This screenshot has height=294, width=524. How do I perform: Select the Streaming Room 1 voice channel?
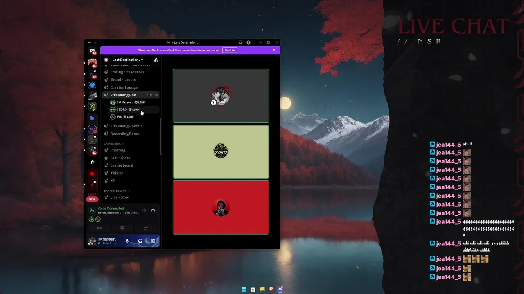coord(131,95)
